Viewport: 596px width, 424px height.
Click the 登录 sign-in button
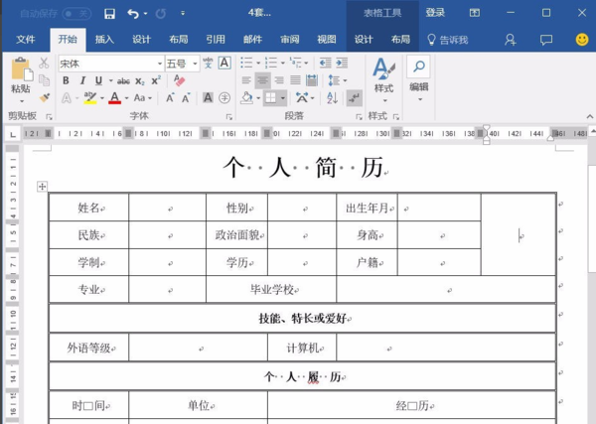coord(435,13)
